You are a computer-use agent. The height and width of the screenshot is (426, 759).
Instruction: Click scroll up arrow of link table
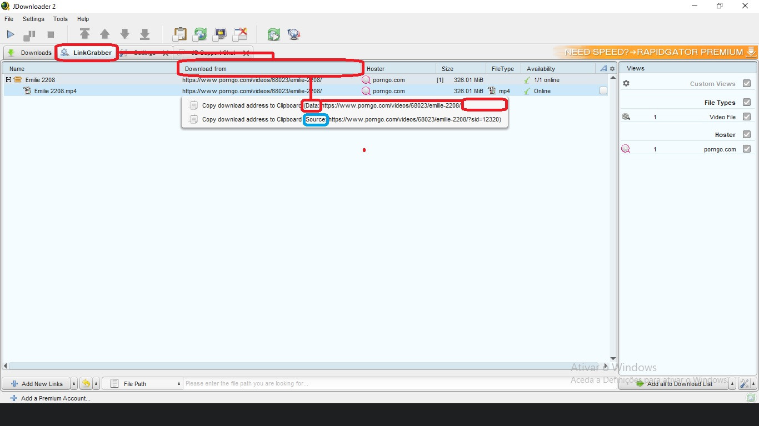pos(613,78)
